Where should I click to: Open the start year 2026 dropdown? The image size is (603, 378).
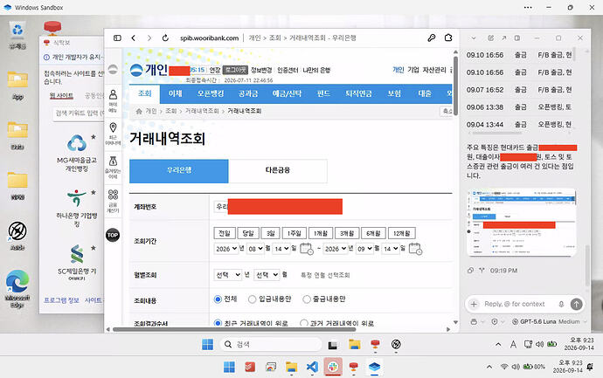coord(226,249)
